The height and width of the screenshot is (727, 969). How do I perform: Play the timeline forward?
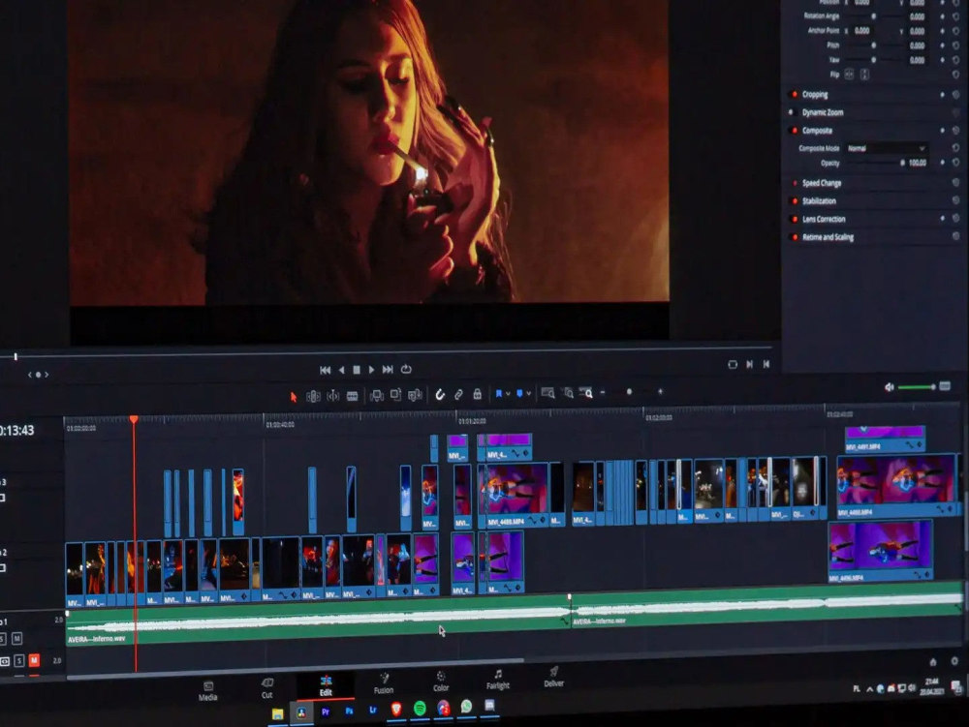coord(371,370)
